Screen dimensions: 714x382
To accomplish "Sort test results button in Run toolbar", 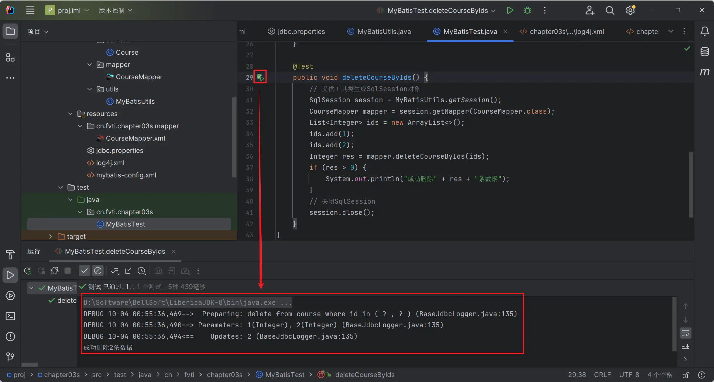I will point(115,271).
